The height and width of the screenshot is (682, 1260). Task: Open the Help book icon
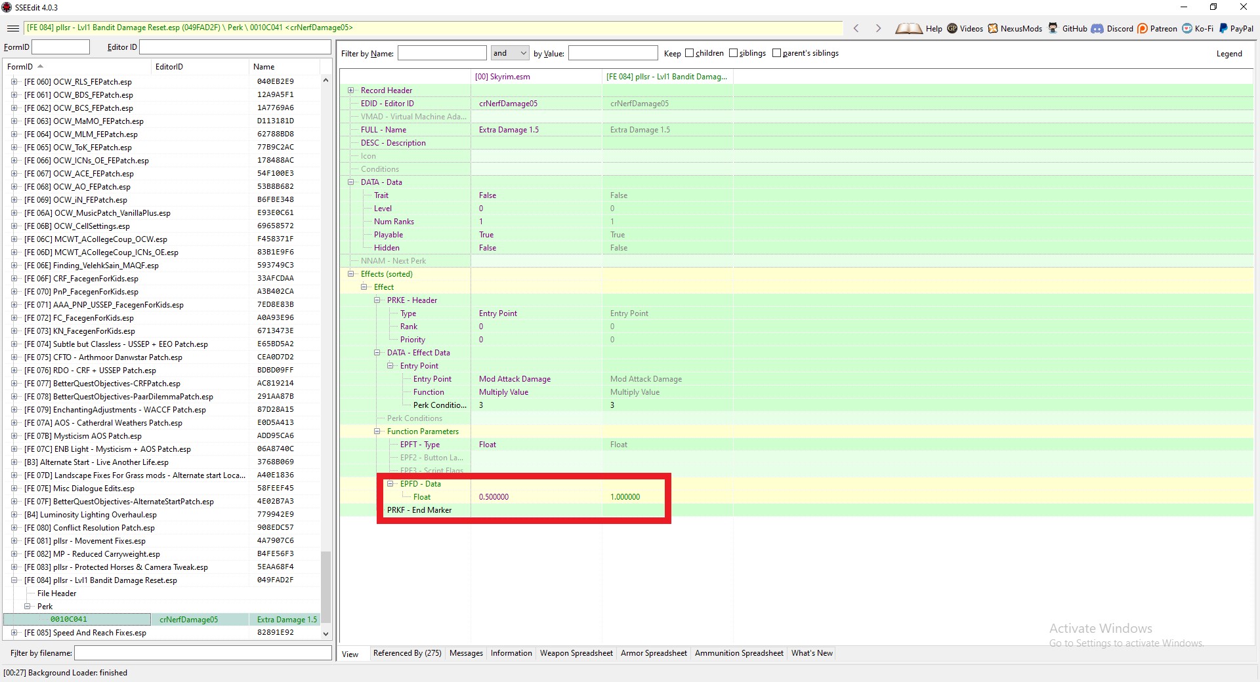[x=909, y=28]
